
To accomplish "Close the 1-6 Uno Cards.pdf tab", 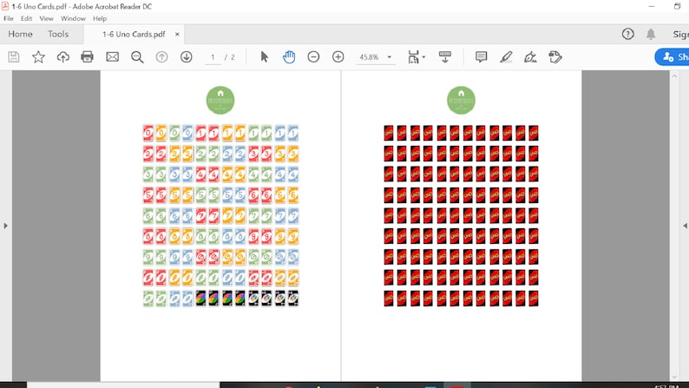I will [177, 34].
